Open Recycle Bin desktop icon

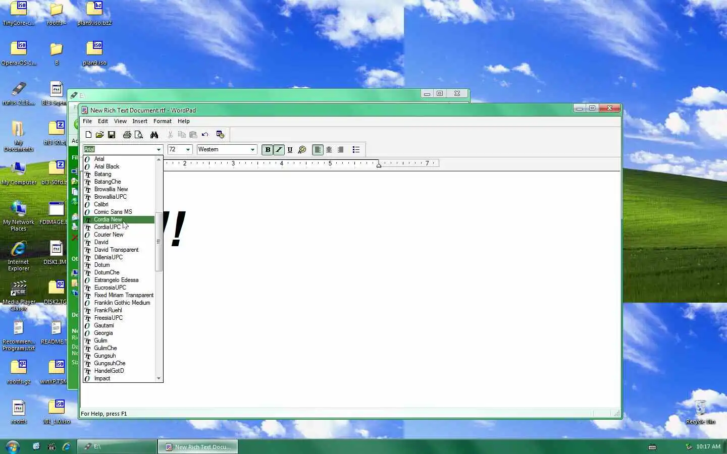pyautogui.click(x=700, y=412)
